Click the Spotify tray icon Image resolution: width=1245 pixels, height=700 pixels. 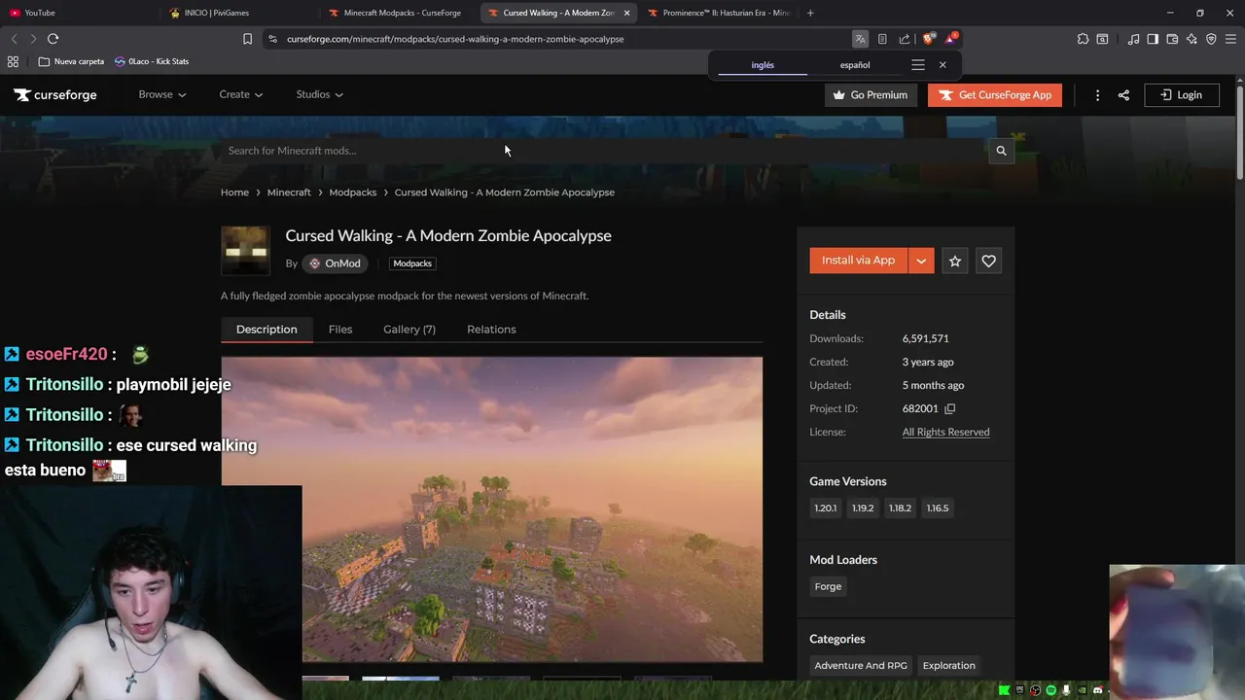click(1050, 690)
